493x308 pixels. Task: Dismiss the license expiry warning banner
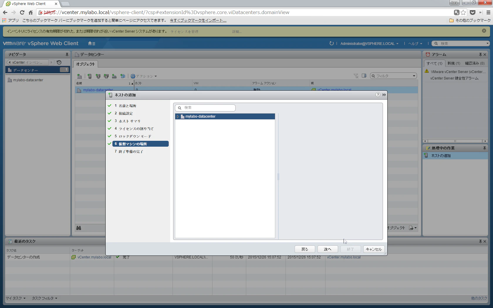[484, 31]
